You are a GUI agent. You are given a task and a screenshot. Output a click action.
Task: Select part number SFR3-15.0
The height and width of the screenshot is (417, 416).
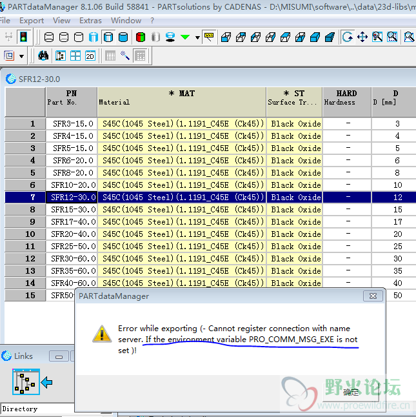(72, 124)
